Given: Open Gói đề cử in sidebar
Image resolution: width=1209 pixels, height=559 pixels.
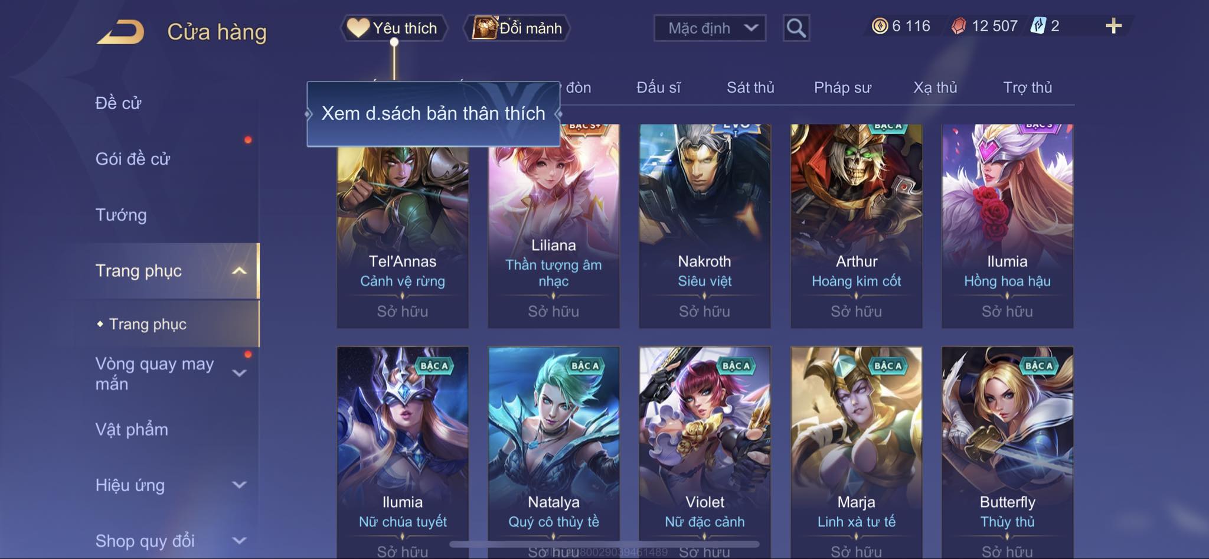Looking at the screenshot, I should (133, 159).
